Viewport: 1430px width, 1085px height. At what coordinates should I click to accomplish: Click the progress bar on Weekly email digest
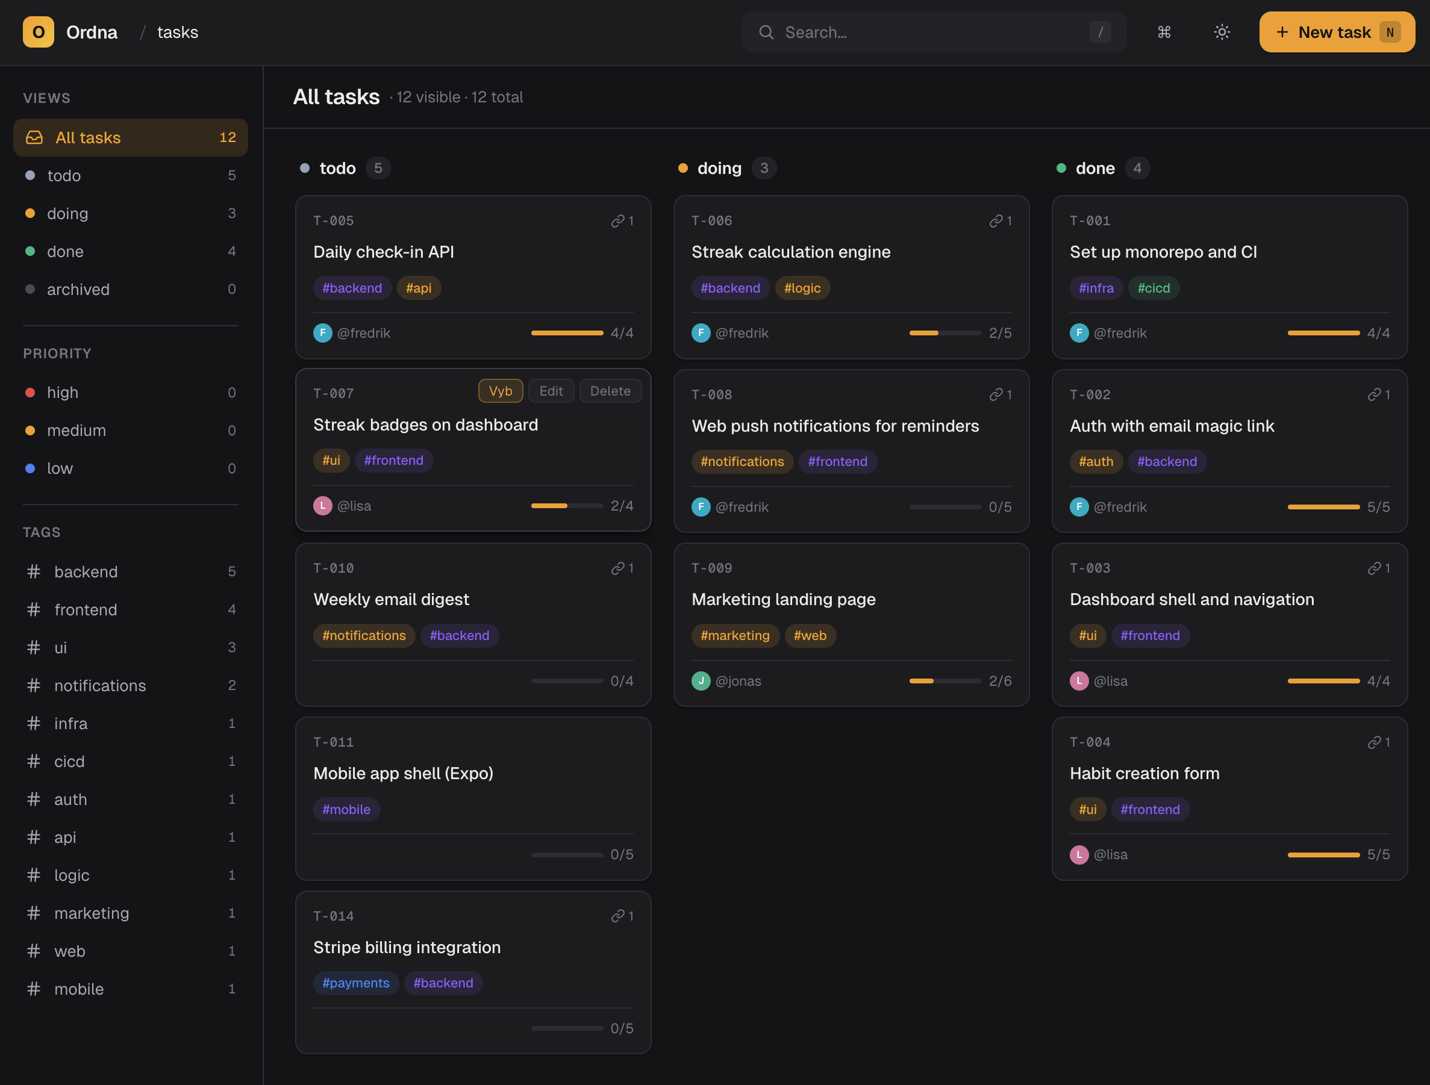pyautogui.click(x=567, y=680)
